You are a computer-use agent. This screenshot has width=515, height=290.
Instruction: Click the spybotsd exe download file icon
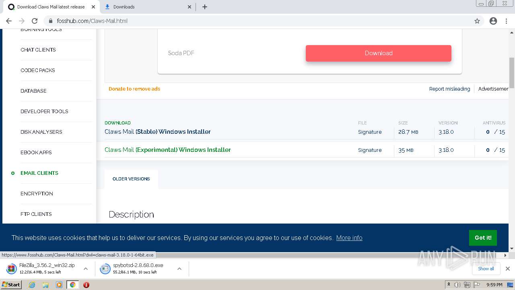[105, 269]
